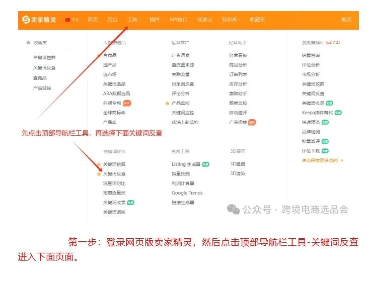Open 查流量来源 under 运营推广
Image resolution: width=371 pixels, height=282 pixels.
(183, 65)
